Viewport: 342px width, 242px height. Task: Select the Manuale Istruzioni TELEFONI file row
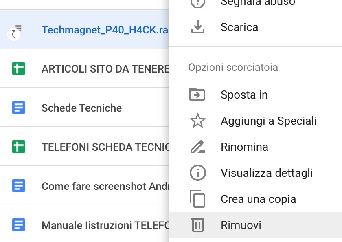click(x=105, y=225)
